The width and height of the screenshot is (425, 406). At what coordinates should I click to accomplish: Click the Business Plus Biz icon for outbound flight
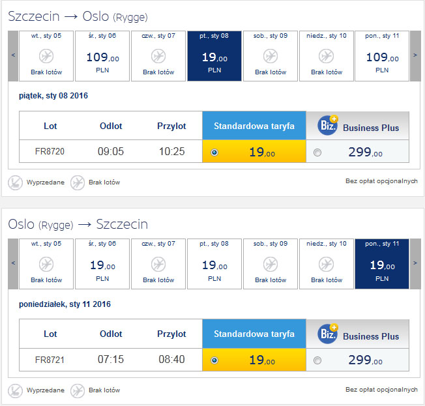[x=327, y=126]
